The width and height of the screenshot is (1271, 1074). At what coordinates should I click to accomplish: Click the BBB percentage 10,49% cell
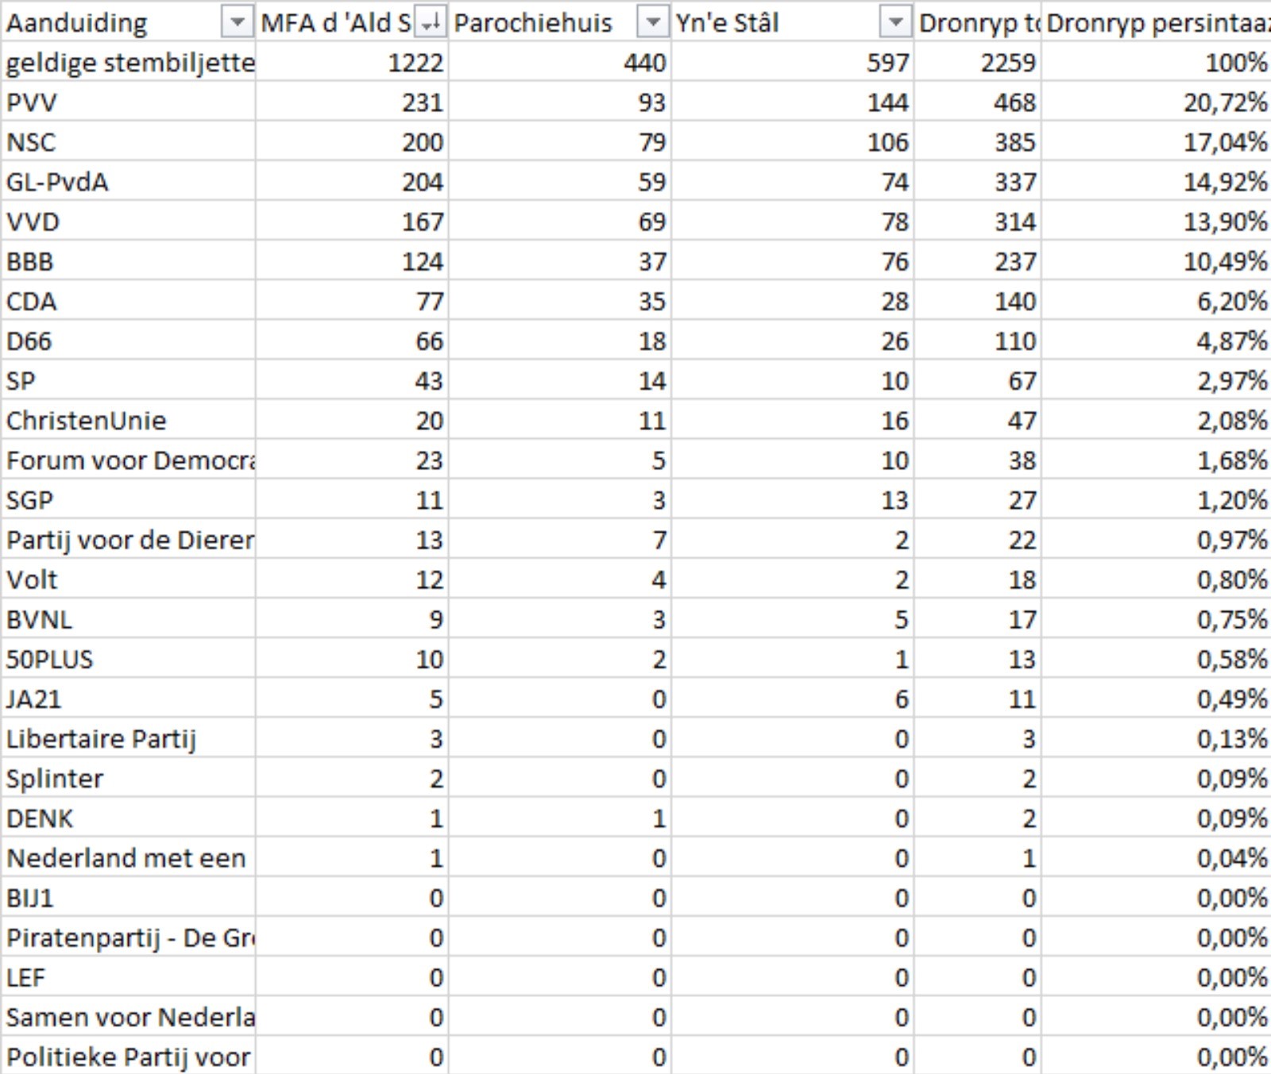click(x=1156, y=260)
